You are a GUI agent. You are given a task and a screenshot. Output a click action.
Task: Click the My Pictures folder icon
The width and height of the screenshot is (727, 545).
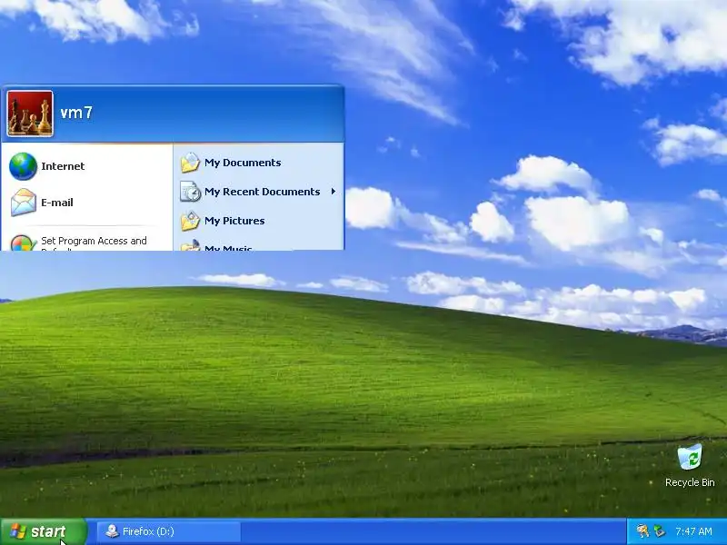point(190,221)
